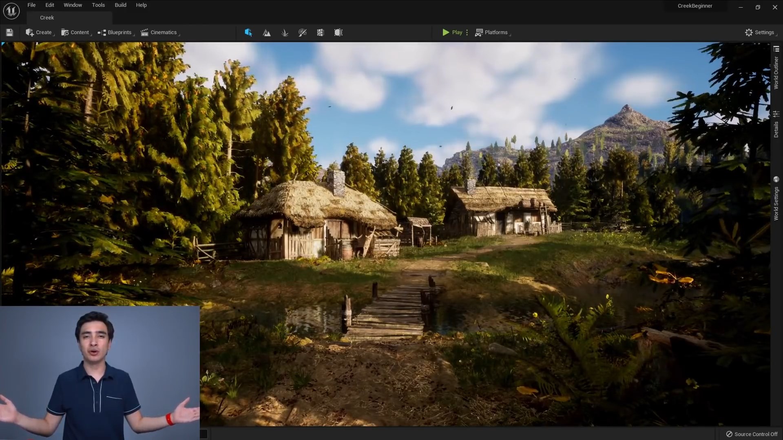Save the current level with the disk icon
Image resolution: width=783 pixels, height=440 pixels.
(x=10, y=33)
